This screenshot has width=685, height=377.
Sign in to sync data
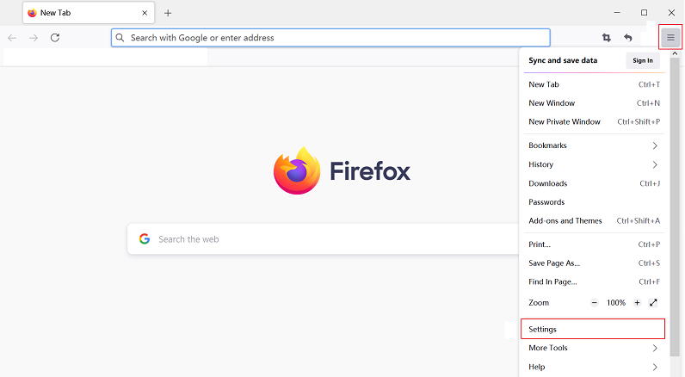tap(643, 61)
